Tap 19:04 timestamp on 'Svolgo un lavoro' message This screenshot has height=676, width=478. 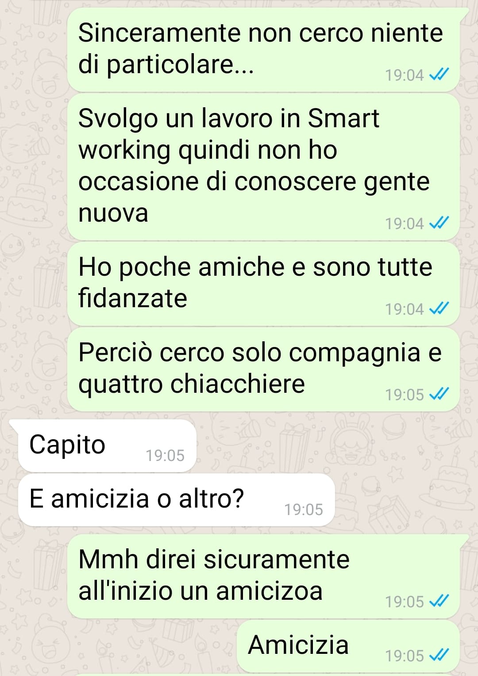[x=404, y=223]
